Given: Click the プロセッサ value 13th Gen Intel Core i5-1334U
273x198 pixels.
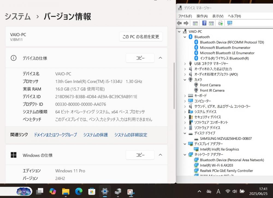Looking at the screenshot, I should coord(99,81).
